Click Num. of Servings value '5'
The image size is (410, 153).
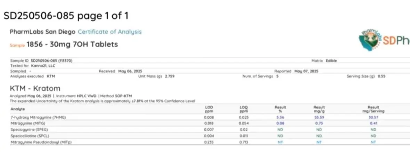pos(278,76)
